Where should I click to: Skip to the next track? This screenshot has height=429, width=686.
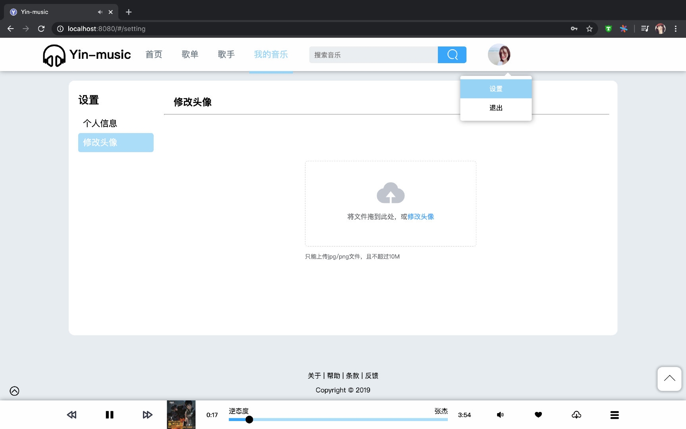147,415
